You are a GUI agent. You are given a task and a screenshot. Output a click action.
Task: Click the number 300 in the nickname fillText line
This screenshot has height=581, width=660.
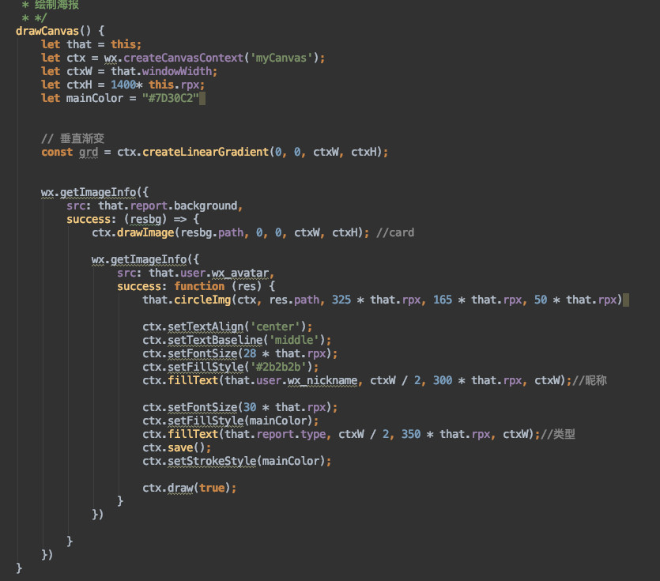point(443,380)
